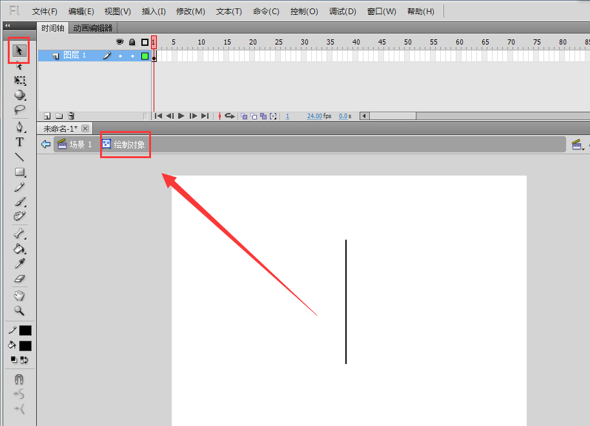Click the new layer icon

tap(47, 116)
